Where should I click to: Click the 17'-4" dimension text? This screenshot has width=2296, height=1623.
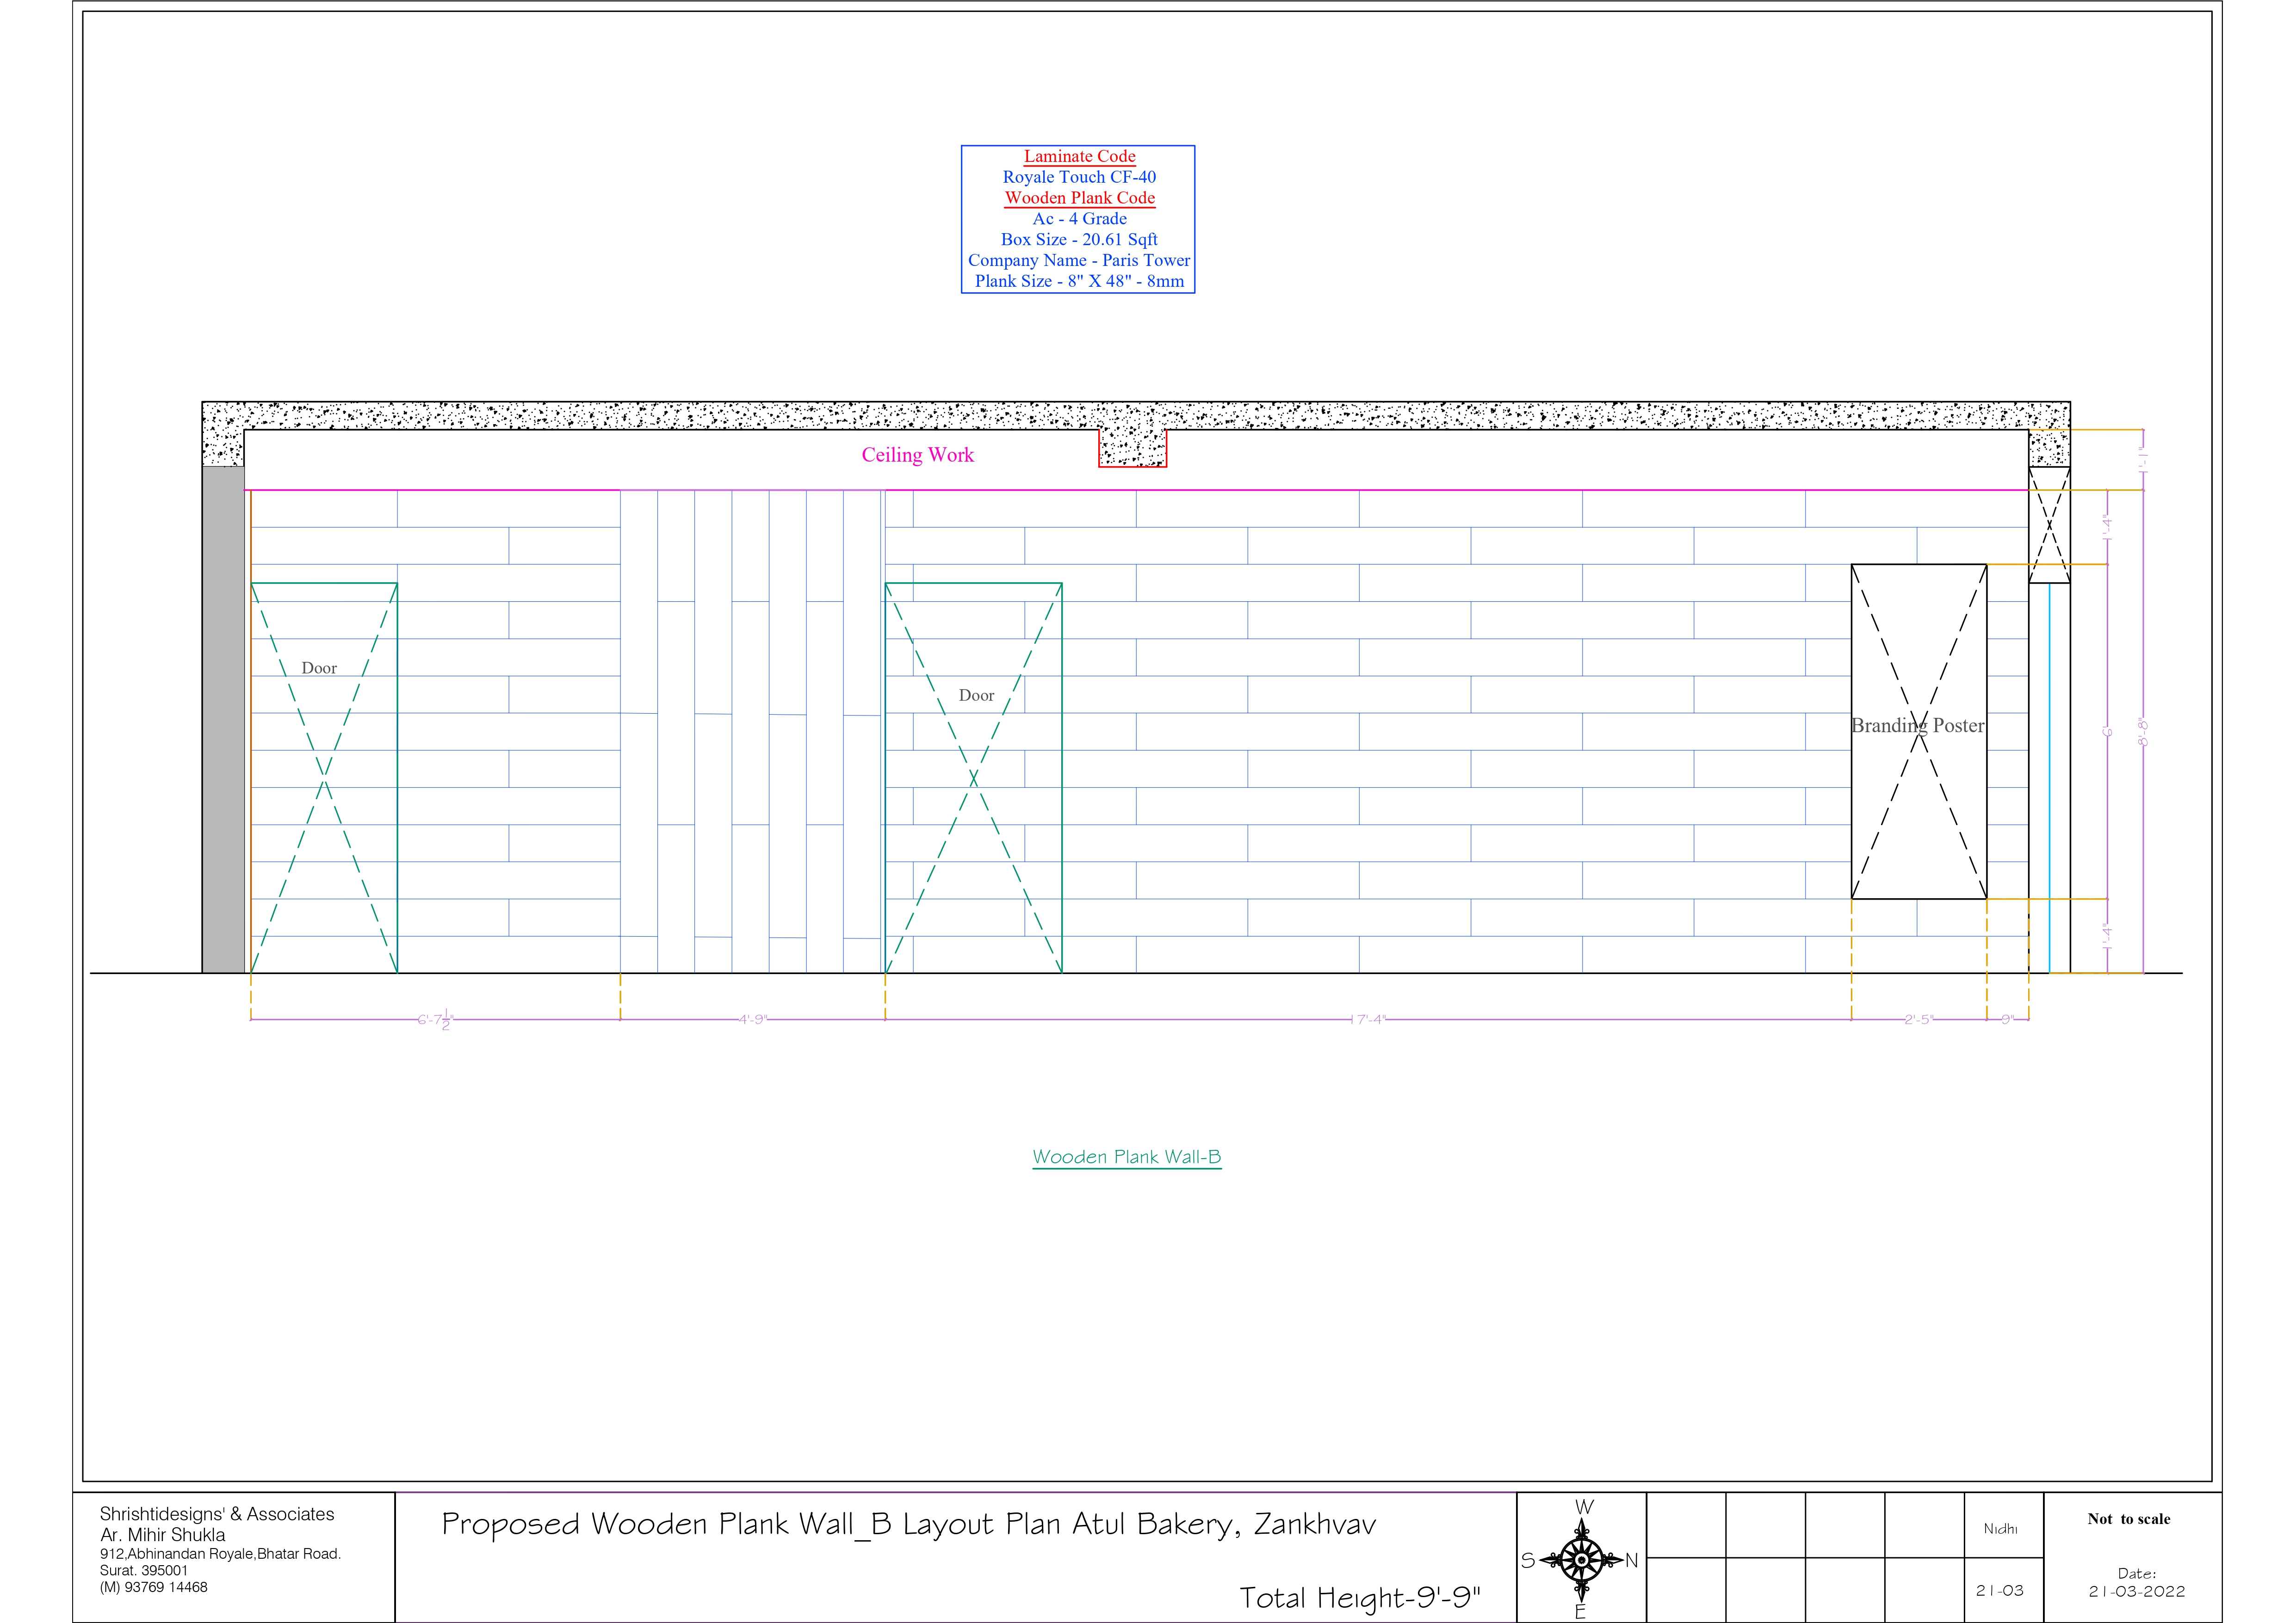1368,1019
